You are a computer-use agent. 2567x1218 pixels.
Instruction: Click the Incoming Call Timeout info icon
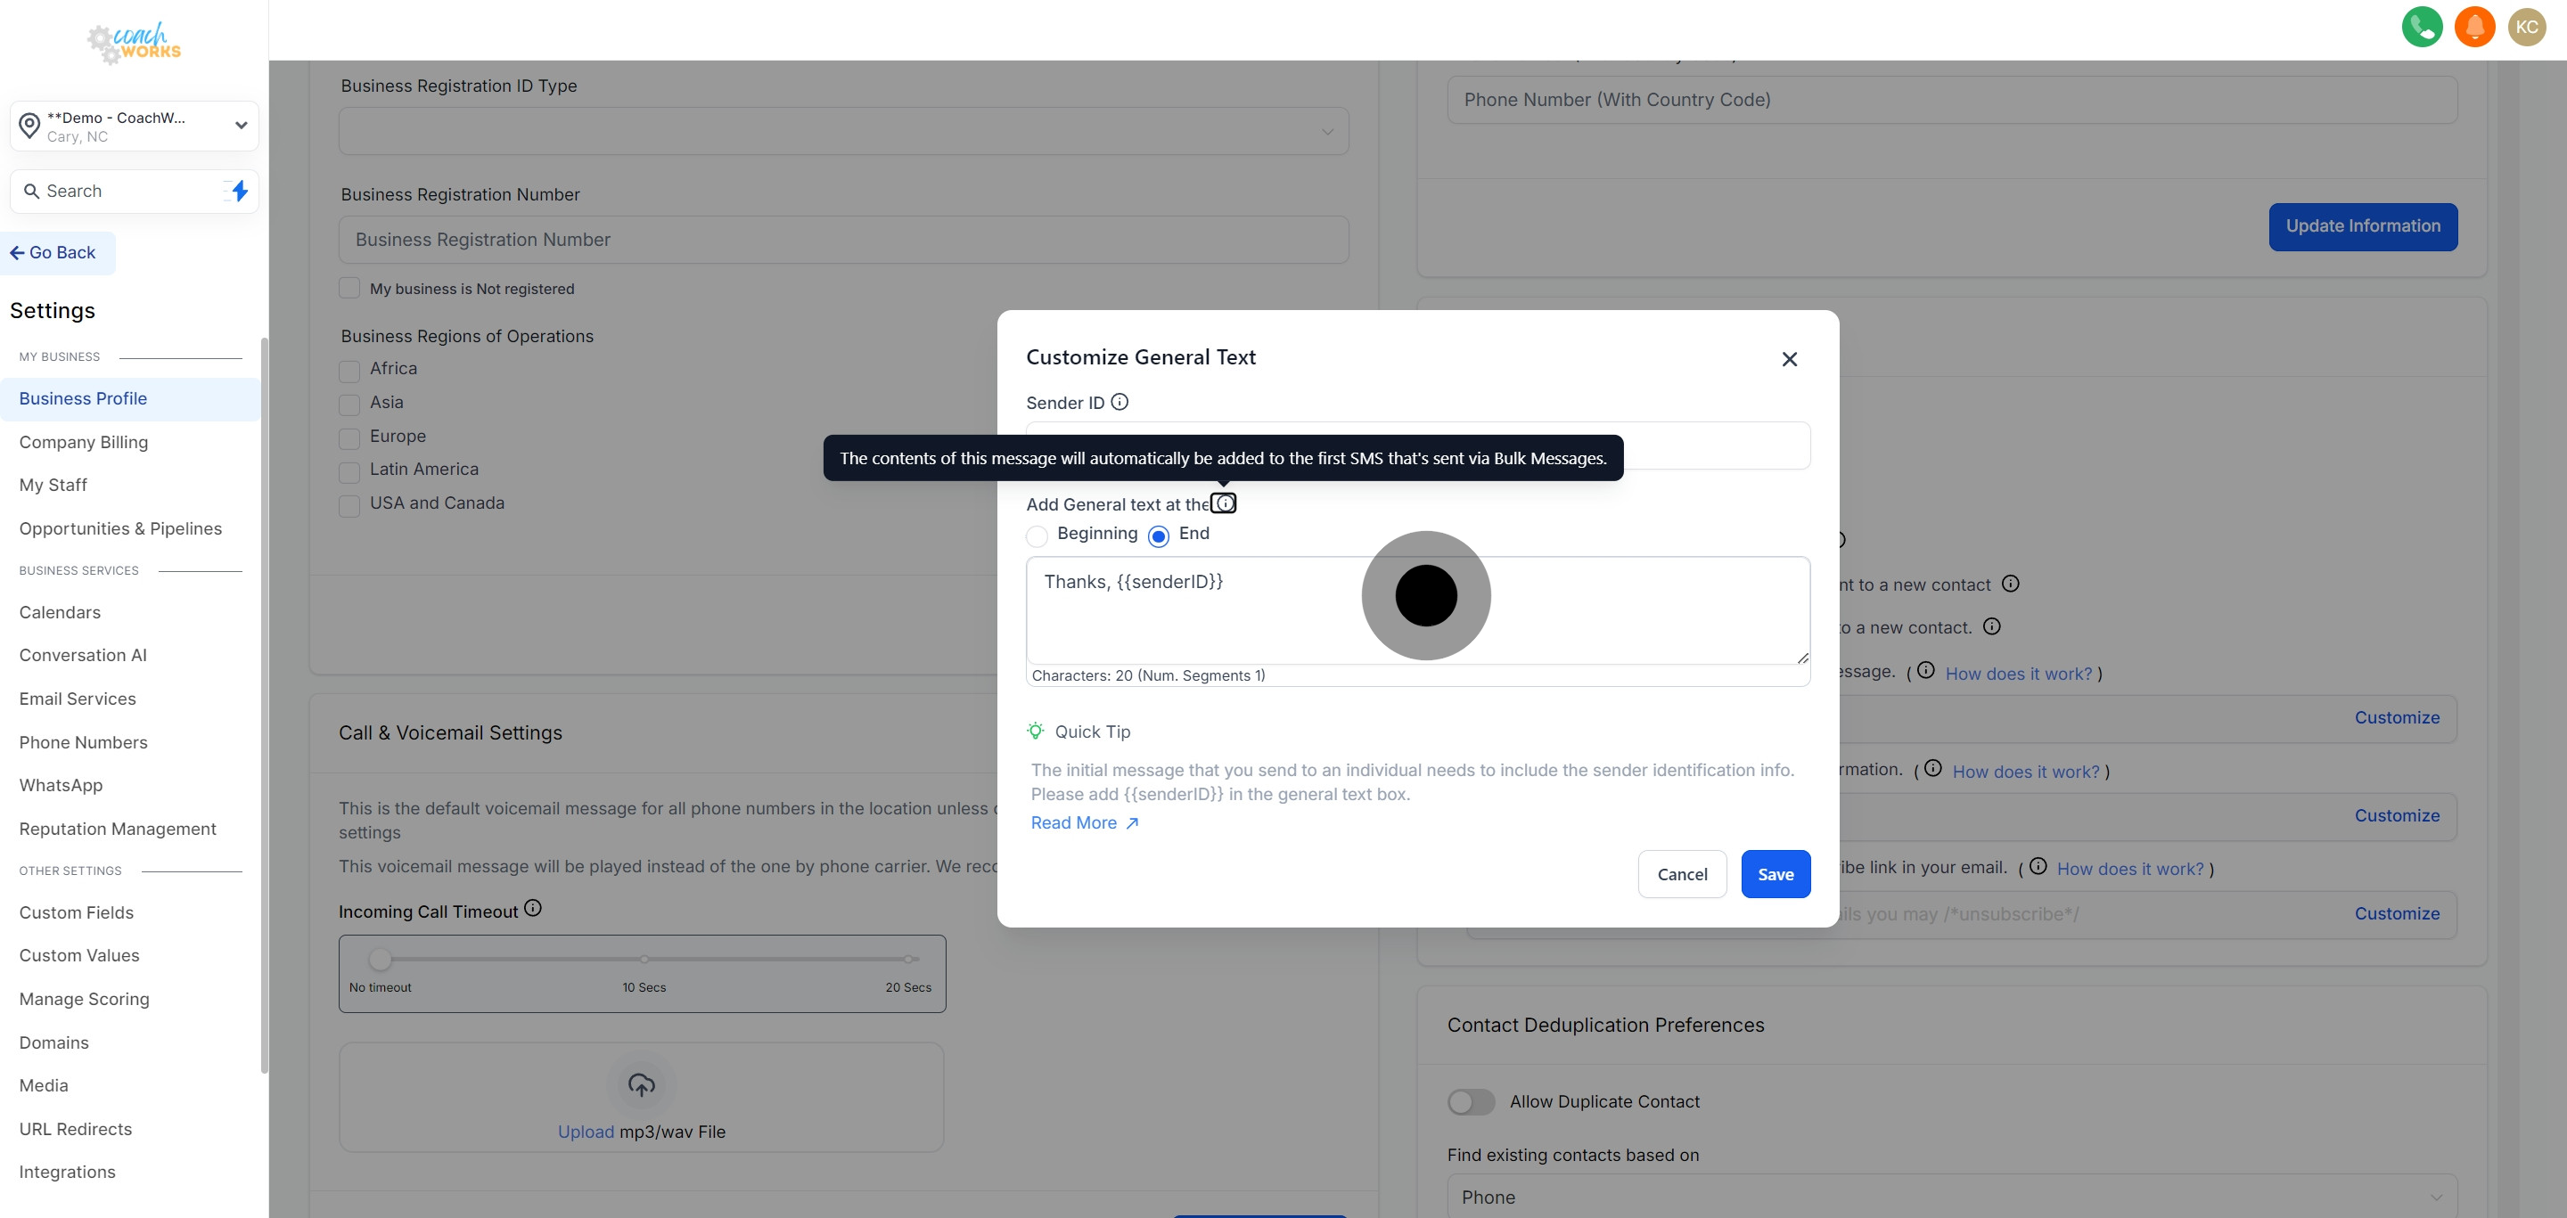[533, 907]
